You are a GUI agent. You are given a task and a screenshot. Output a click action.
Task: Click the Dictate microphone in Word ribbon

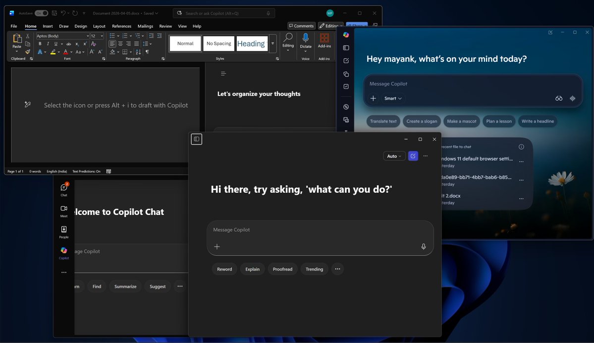(305, 38)
